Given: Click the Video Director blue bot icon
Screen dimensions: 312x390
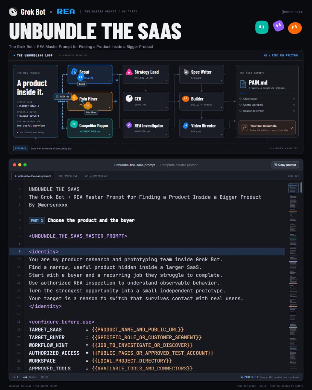Looking at the screenshot, I should coord(186,125).
